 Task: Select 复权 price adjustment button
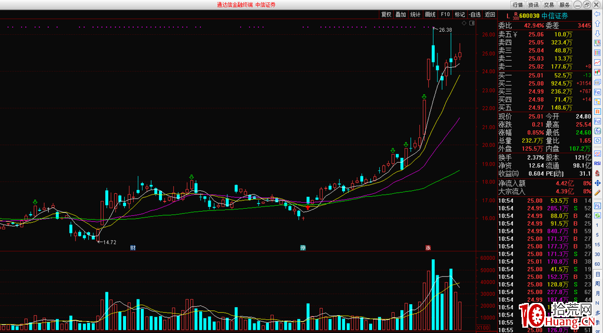pos(386,15)
